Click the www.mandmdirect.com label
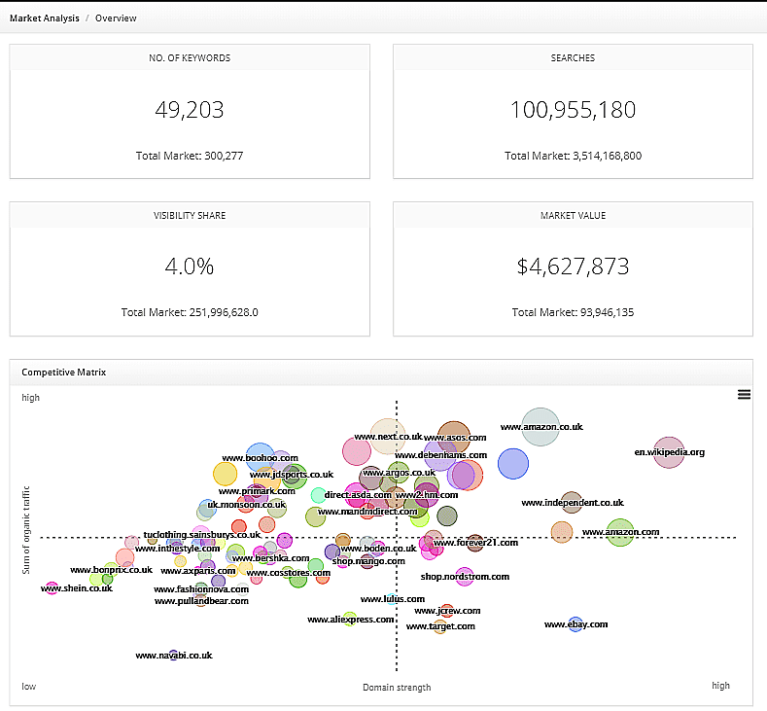This screenshot has width=767, height=711. click(367, 512)
